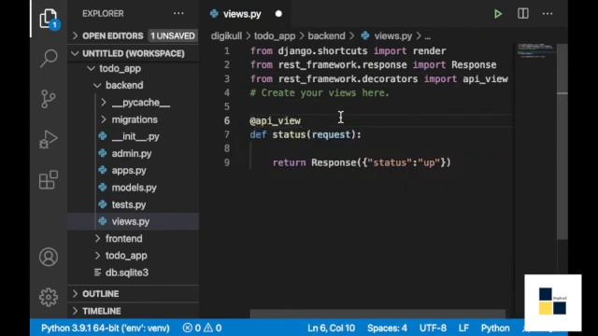Change encoding via UTF-8 status item
Viewport: 598px width, 336px height.
tap(433, 328)
